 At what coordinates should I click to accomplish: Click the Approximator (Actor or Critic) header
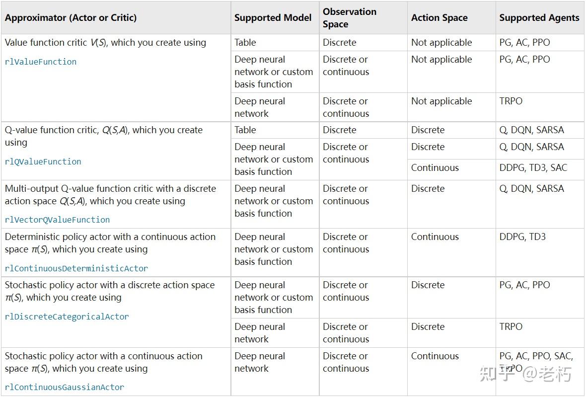click(x=71, y=18)
